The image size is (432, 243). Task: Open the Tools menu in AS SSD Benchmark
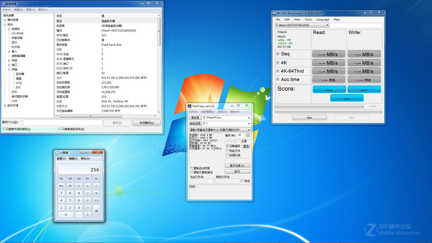coord(308,19)
